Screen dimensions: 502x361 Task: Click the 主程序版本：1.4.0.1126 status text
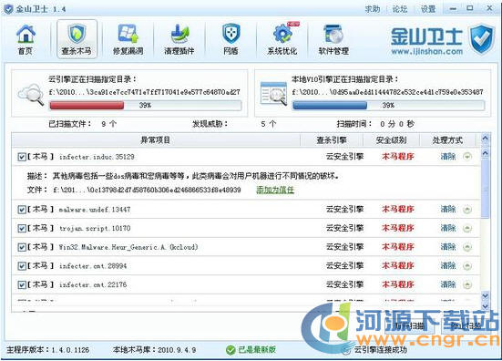(48, 350)
